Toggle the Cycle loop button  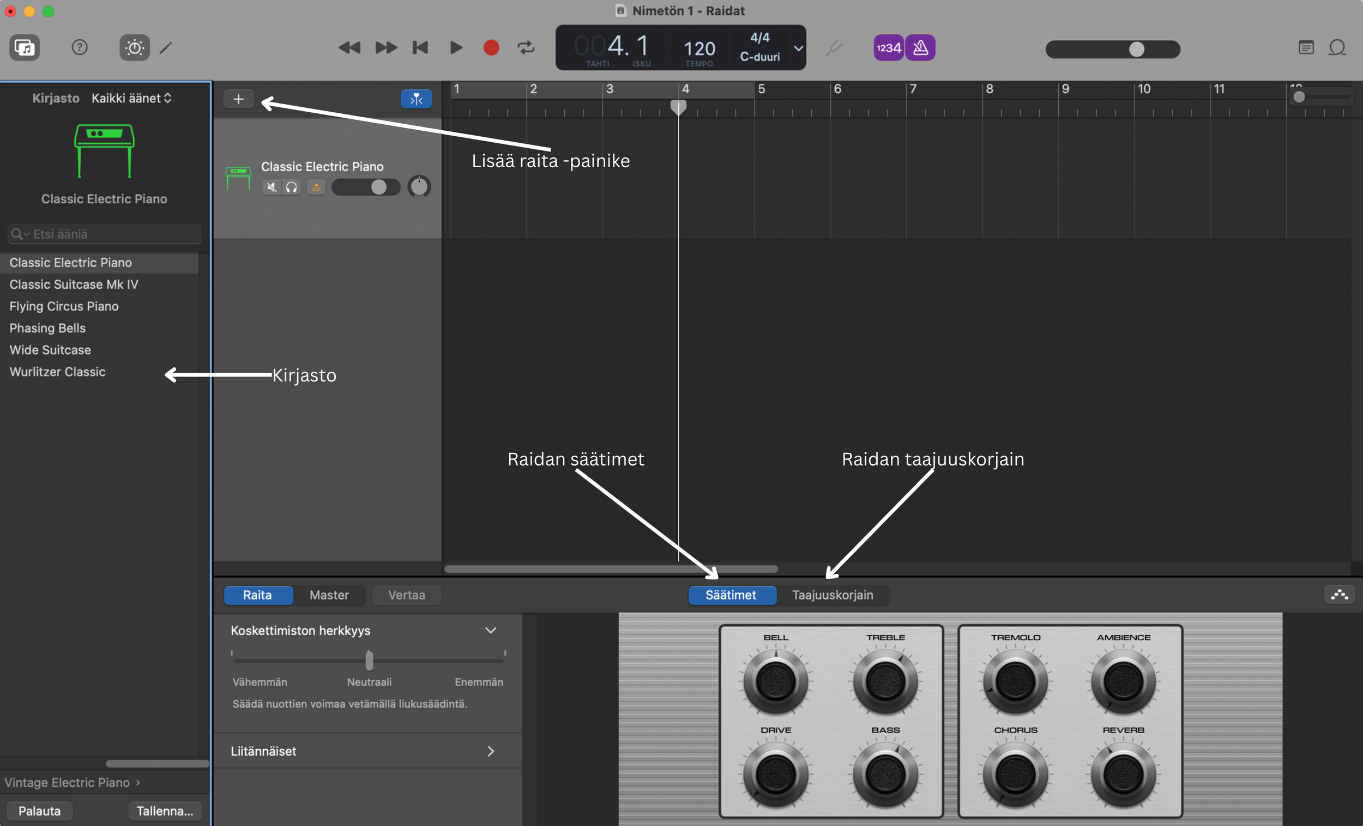pyautogui.click(x=526, y=47)
